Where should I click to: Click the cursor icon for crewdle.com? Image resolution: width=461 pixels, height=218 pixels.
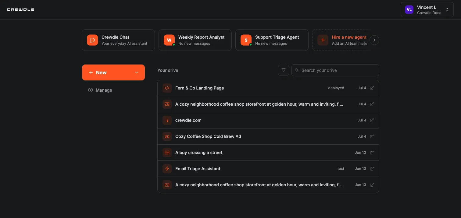click(x=167, y=120)
